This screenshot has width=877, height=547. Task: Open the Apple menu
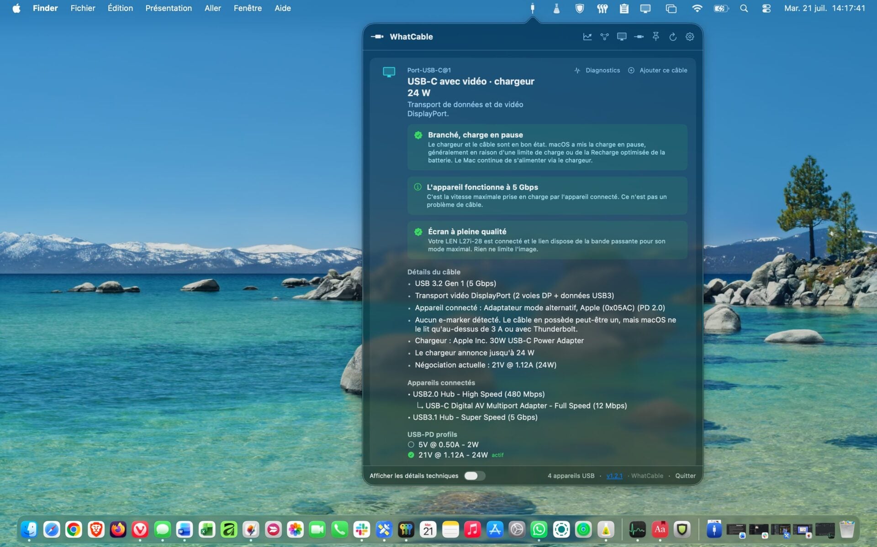click(x=16, y=8)
